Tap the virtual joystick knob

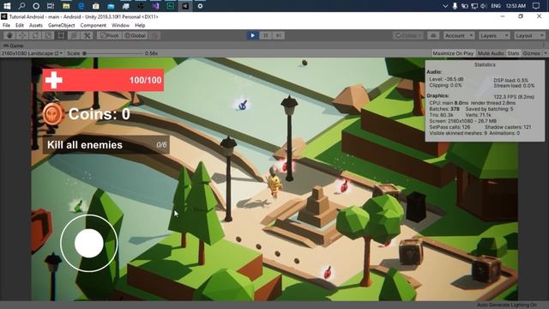coord(89,243)
